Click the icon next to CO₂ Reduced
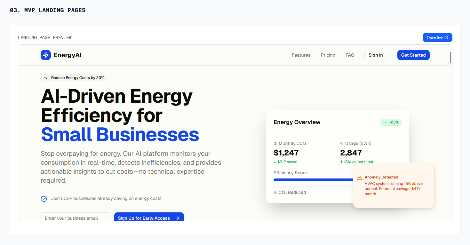This screenshot has height=245, width=470. [x=275, y=192]
